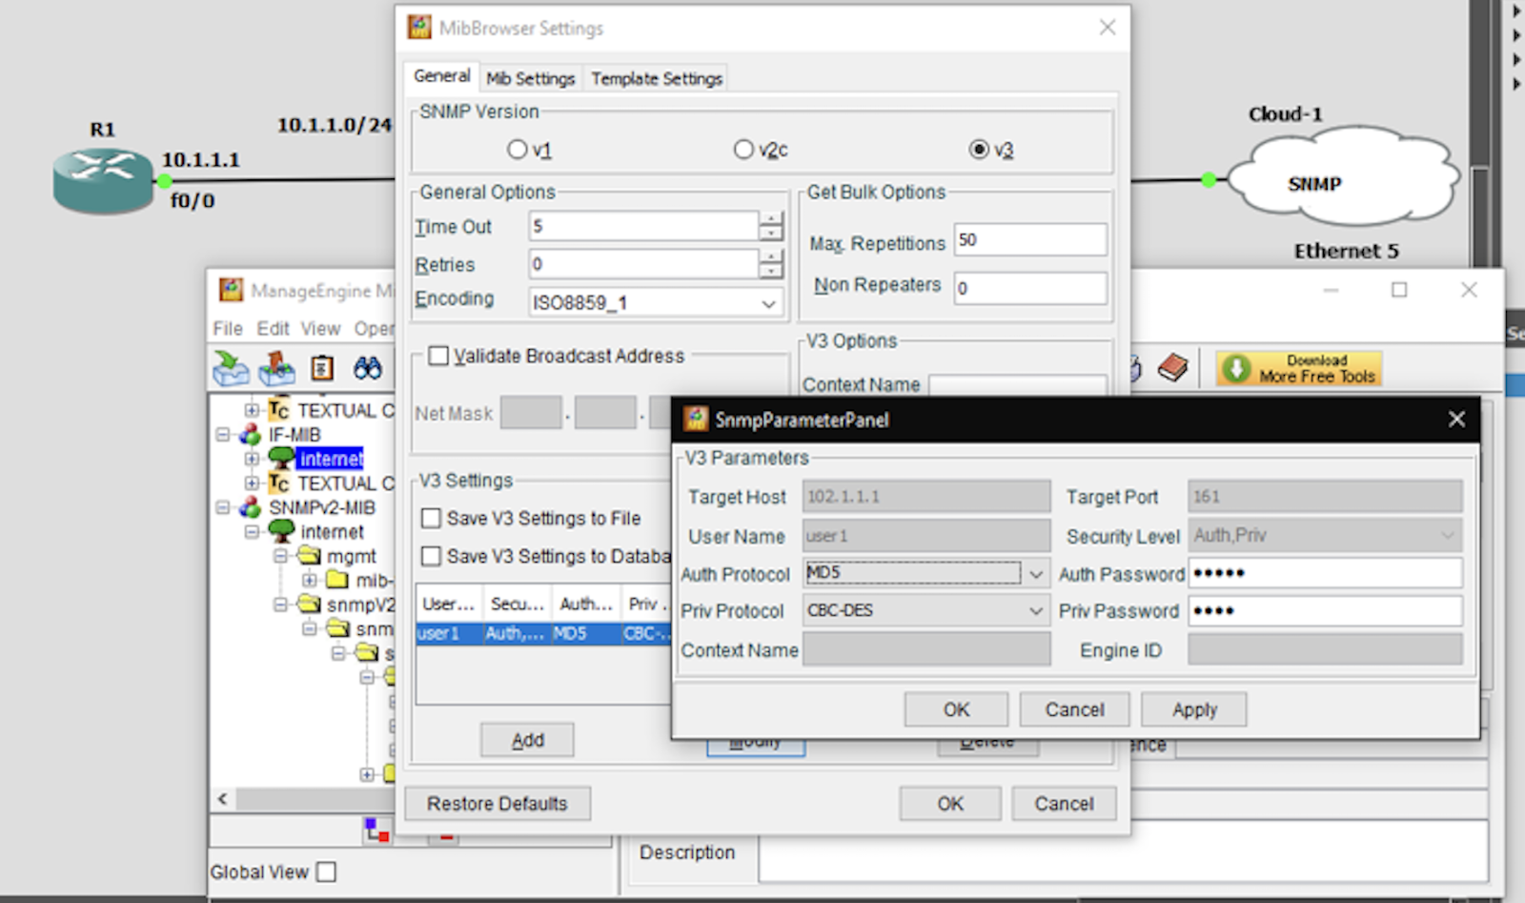Enable Validate Broadcast Address

[x=438, y=356]
